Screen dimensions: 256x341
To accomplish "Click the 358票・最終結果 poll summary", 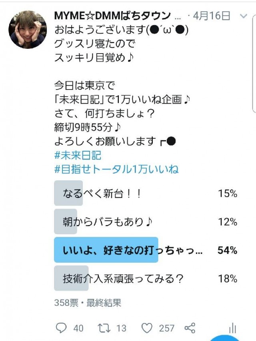I will pos(88,303).
